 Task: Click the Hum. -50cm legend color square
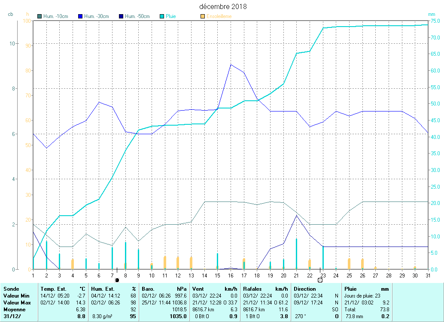(121, 17)
